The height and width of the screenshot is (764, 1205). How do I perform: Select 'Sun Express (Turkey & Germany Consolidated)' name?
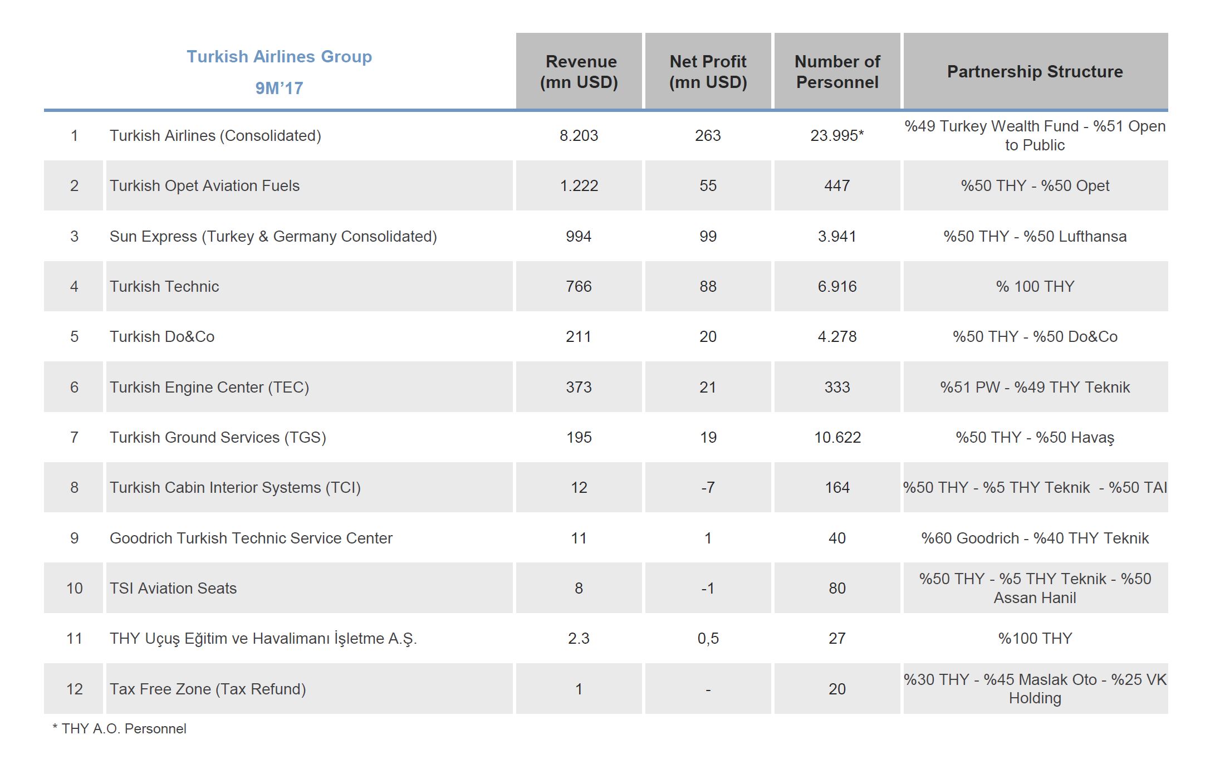pos(273,237)
